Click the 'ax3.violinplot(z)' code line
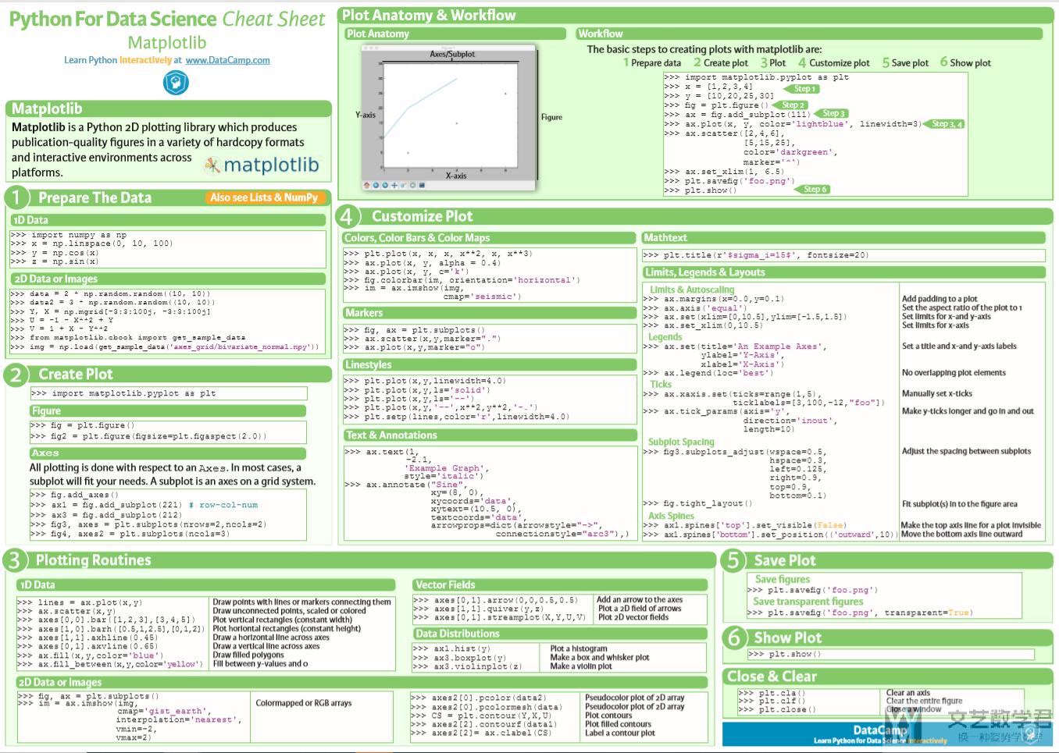This screenshot has width=1059, height=753. [468, 666]
